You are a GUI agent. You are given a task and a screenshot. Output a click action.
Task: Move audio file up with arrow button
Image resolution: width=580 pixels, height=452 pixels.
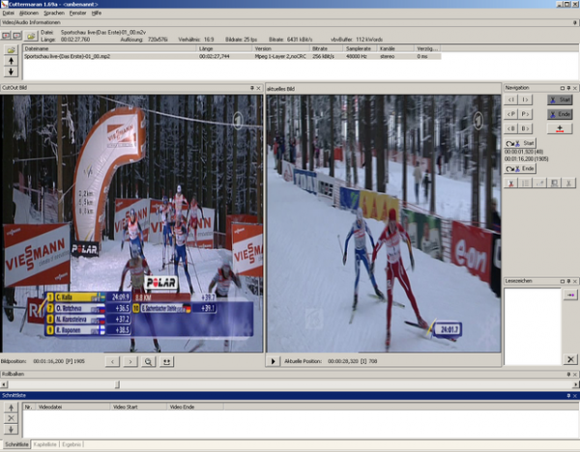11,61
